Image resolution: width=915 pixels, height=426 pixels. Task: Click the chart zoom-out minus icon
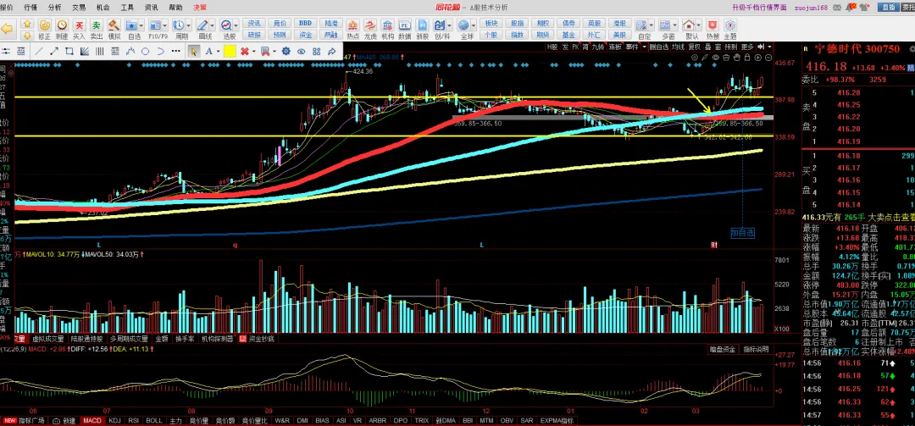click(768, 58)
